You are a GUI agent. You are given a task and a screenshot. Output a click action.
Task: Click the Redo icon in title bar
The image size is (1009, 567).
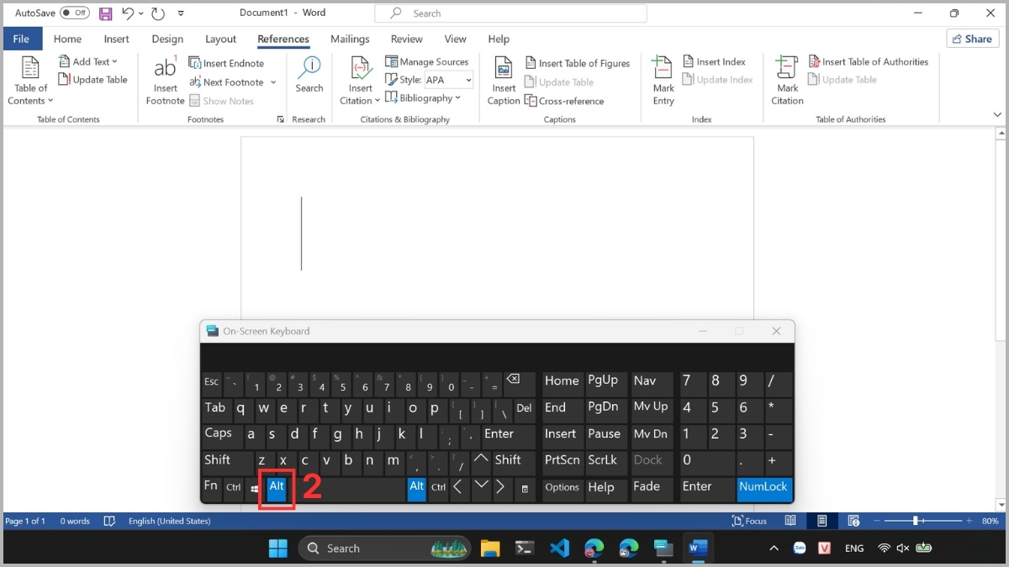[x=158, y=13]
